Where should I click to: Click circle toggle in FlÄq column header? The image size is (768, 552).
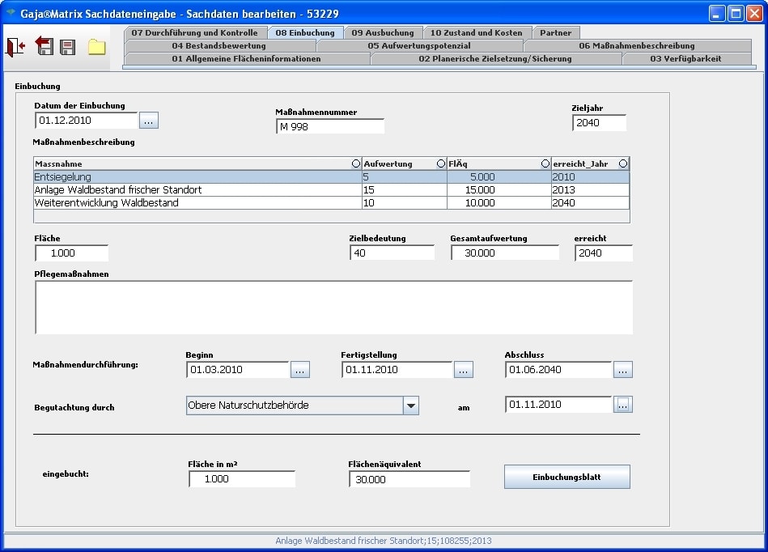(545, 163)
